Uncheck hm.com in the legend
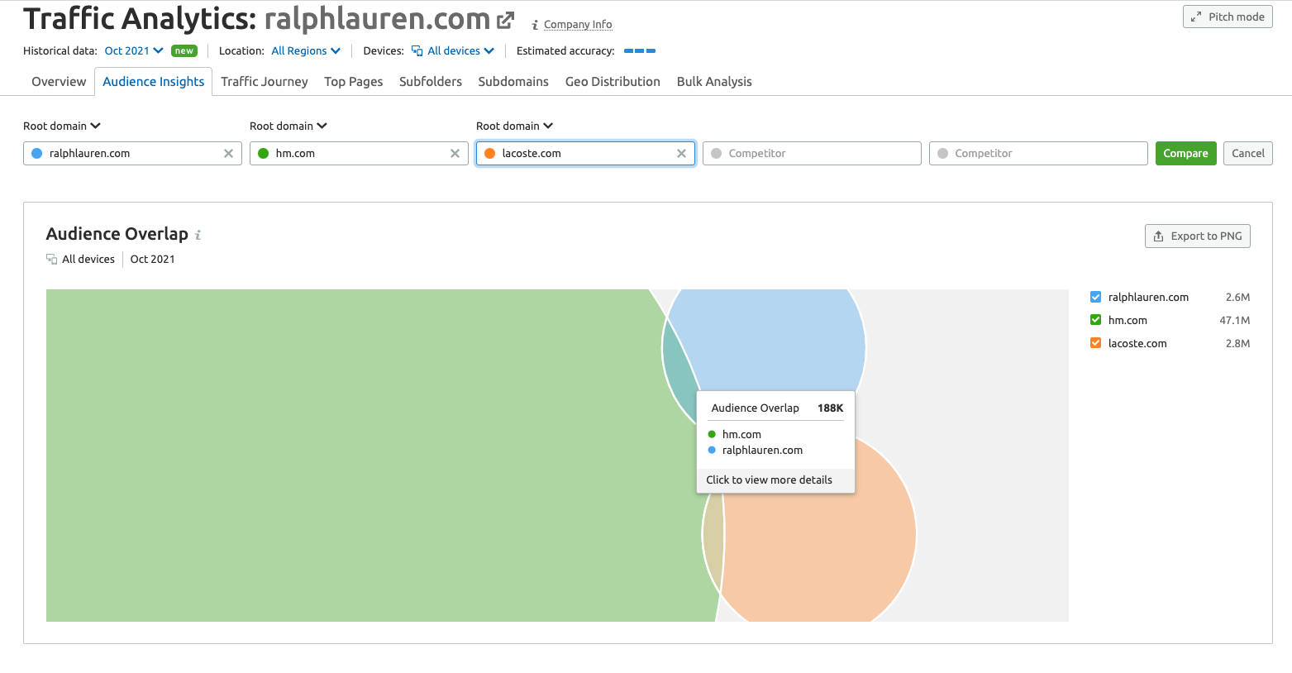1292x673 pixels. pos(1095,320)
